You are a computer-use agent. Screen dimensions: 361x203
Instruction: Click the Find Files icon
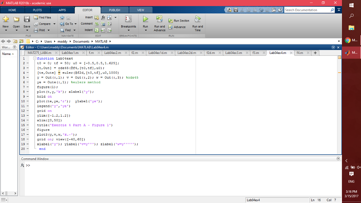click(x=43, y=17)
